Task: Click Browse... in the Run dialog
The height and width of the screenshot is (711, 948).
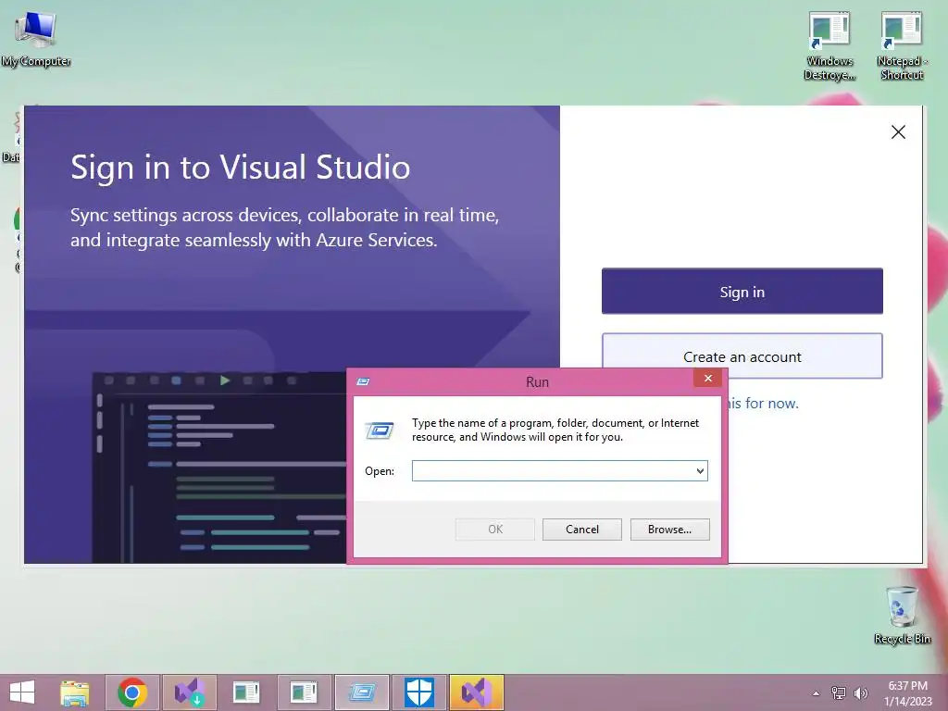Action: (x=669, y=529)
